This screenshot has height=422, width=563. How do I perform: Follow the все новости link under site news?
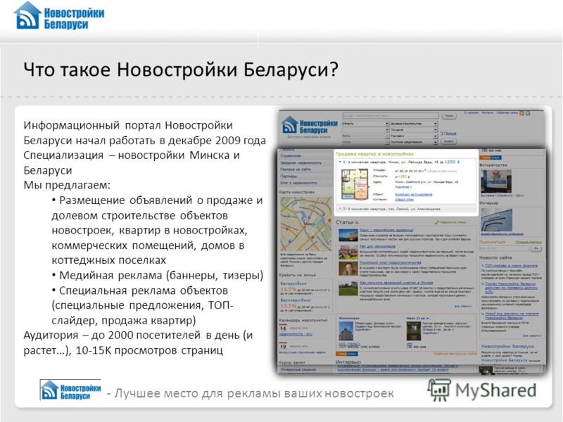tap(533, 335)
